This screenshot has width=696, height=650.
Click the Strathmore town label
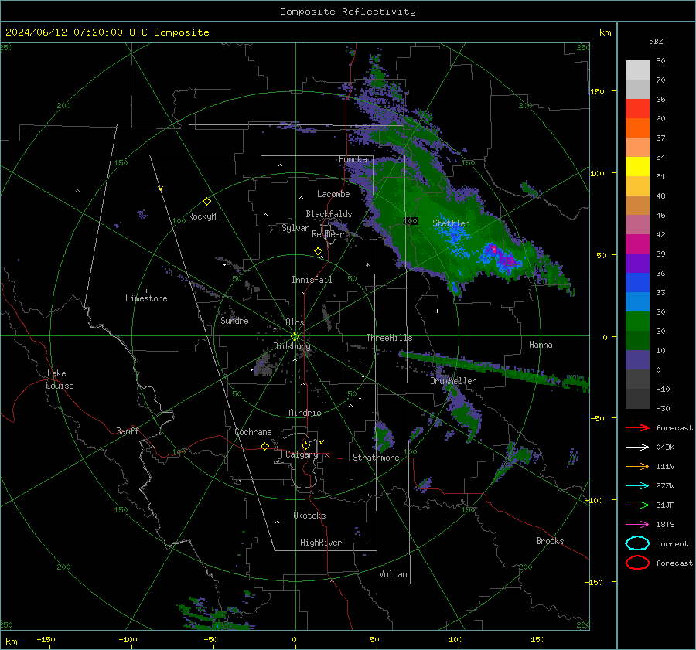[x=376, y=458]
